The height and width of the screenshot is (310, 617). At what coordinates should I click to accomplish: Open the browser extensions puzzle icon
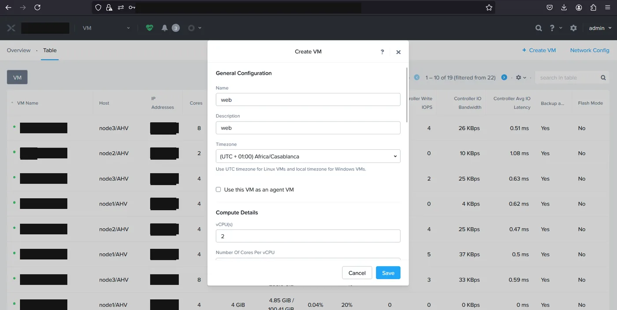(593, 7)
